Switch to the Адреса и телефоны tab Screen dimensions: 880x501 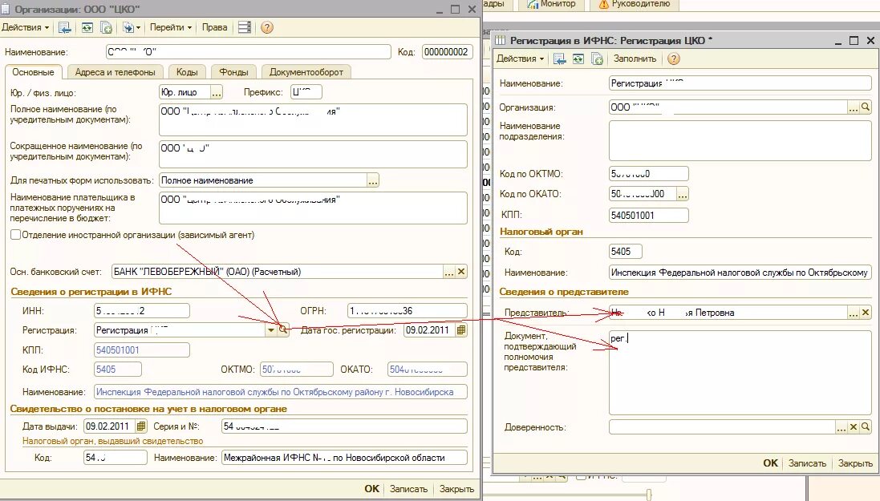[x=115, y=72]
